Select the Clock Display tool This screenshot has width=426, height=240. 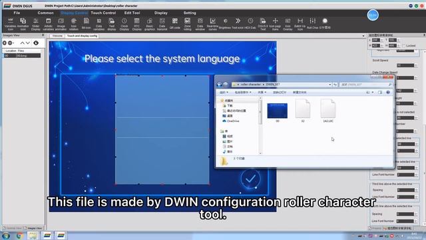coord(124,24)
